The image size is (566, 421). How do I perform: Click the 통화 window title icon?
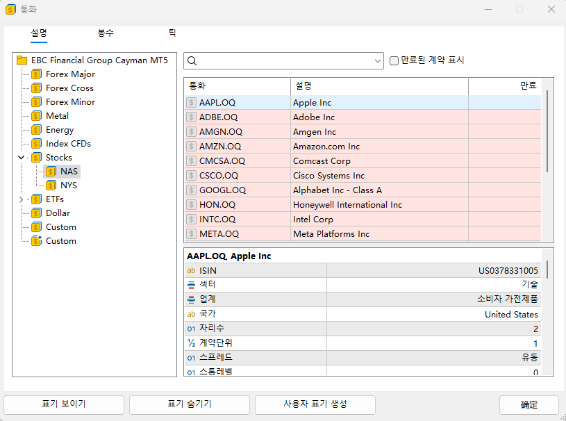(x=10, y=10)
